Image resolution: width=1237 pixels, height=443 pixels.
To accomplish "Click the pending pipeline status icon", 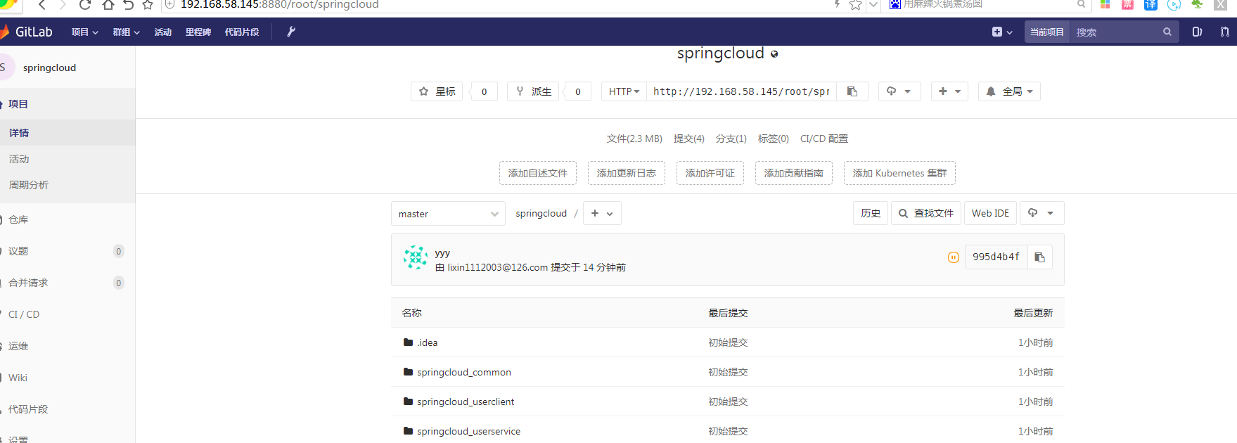I will (953, 257).
